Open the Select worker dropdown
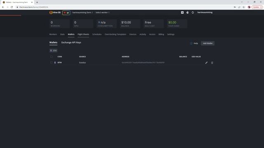Image resolution: width=264 pixels, height=148 pixels. click(102, 12)
